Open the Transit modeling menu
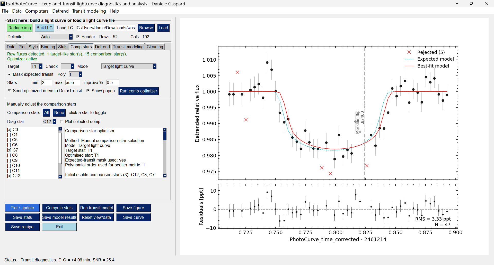This screenshot has height=265, width=494. tap(89, 11)
